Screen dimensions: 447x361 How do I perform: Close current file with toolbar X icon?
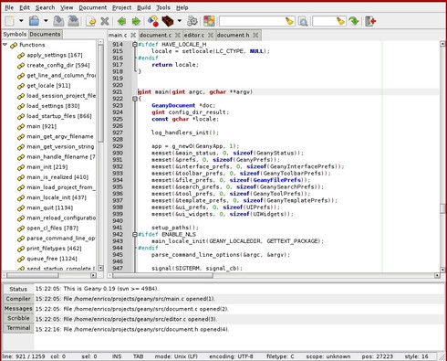click(105, 21)
